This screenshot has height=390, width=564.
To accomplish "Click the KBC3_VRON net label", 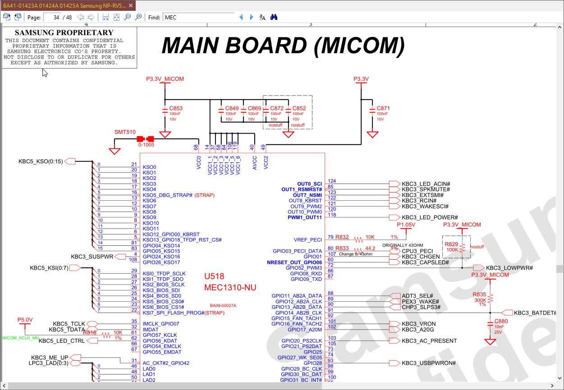I will tap(419, 324).
